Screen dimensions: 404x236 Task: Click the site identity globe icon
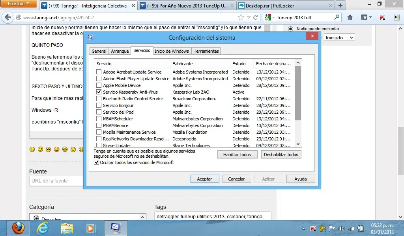coord(19,17)
